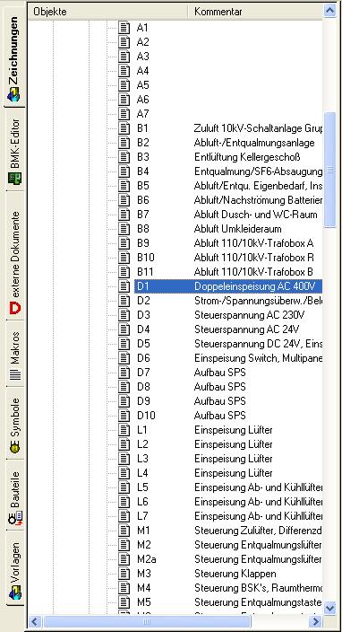Select tree item B3
This screenshot has height=632, width=342.
[142, 157]
